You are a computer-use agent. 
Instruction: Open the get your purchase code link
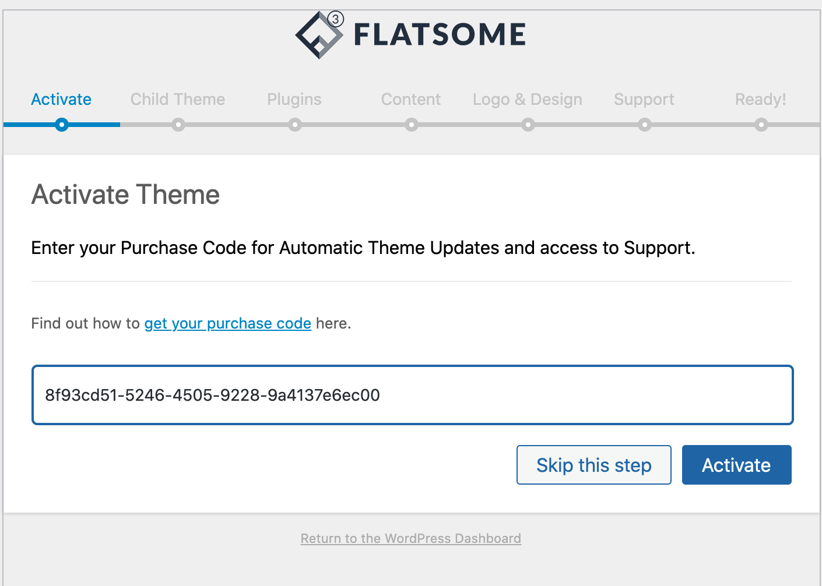(228, 323)
